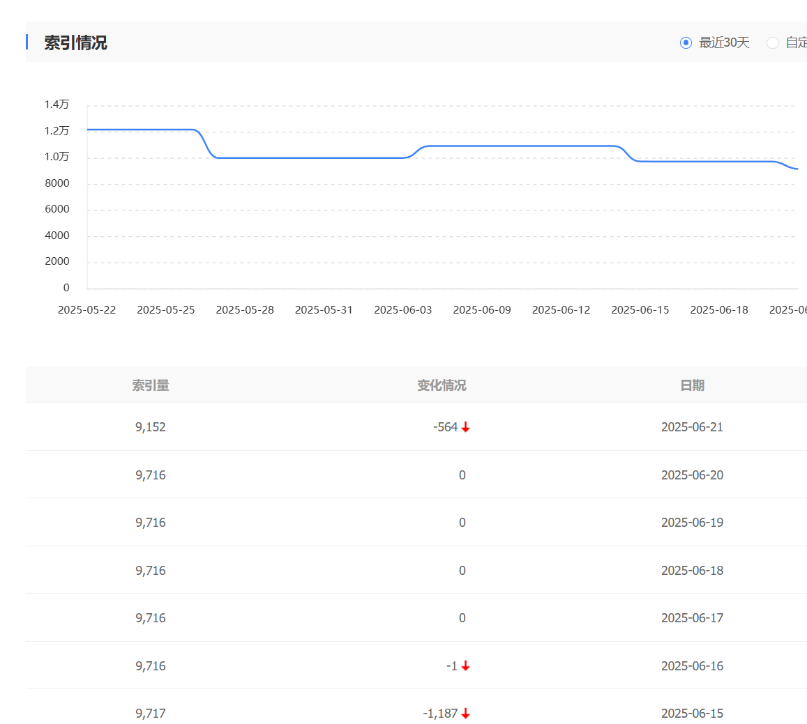Select the 最近30天 radio button

(x=686, y=43)
